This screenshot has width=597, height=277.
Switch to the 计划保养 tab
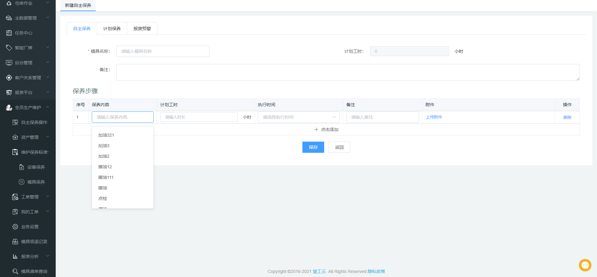tap(112, 29)
